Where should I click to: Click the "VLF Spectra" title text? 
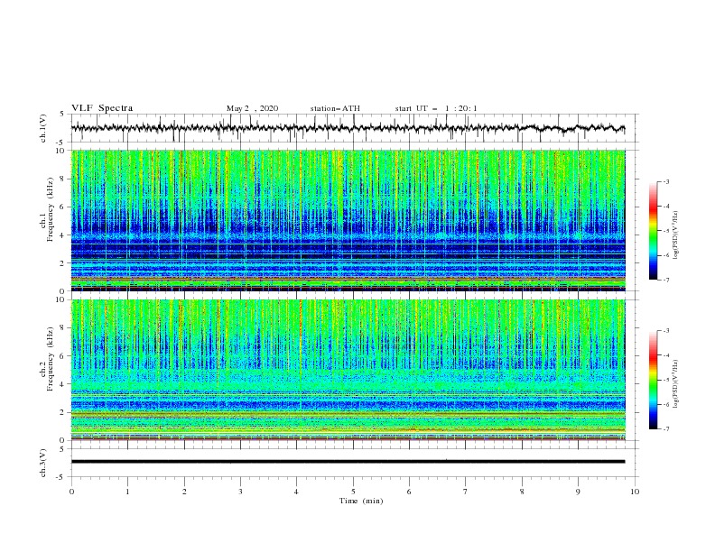102,108
